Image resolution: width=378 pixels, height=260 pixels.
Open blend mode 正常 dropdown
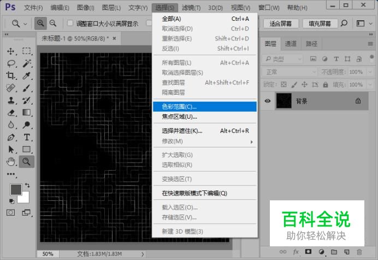point(290,72)
